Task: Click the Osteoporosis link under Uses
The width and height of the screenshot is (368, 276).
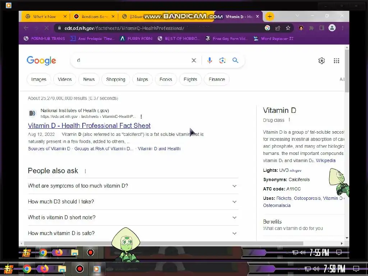Action: point(307,198)
